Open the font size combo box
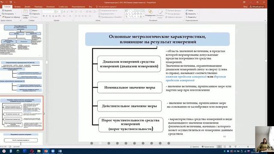Image resolution: width=274 pixels, height=154 pixels. click(58, 12)
